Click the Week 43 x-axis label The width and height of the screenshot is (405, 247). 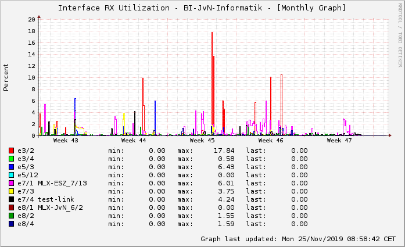click(65, 141)
